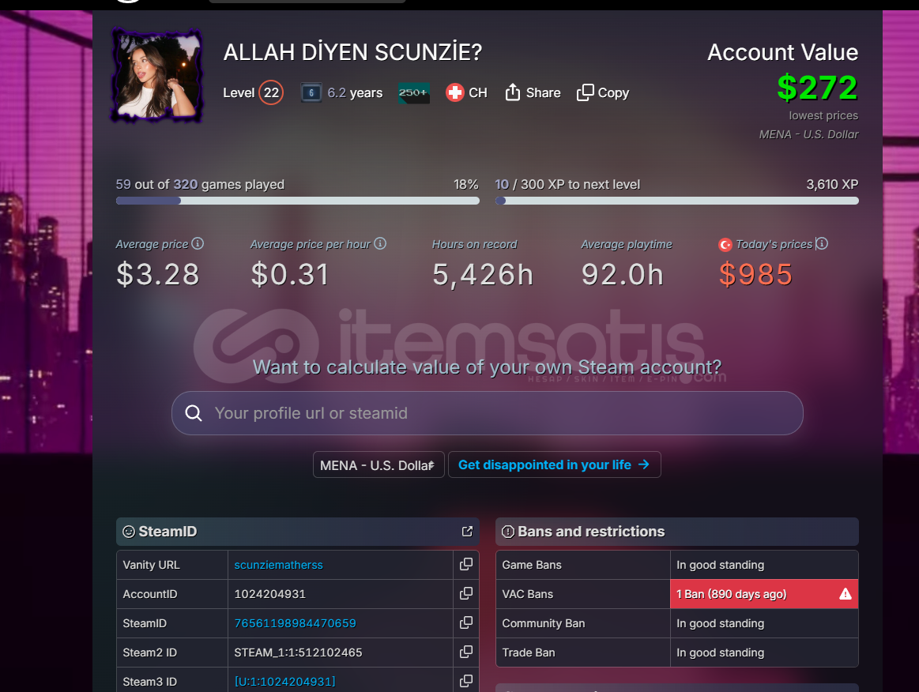Open SteamID panel external link icon
Viewport: 919px width, 692px height.
coord(467,531)
